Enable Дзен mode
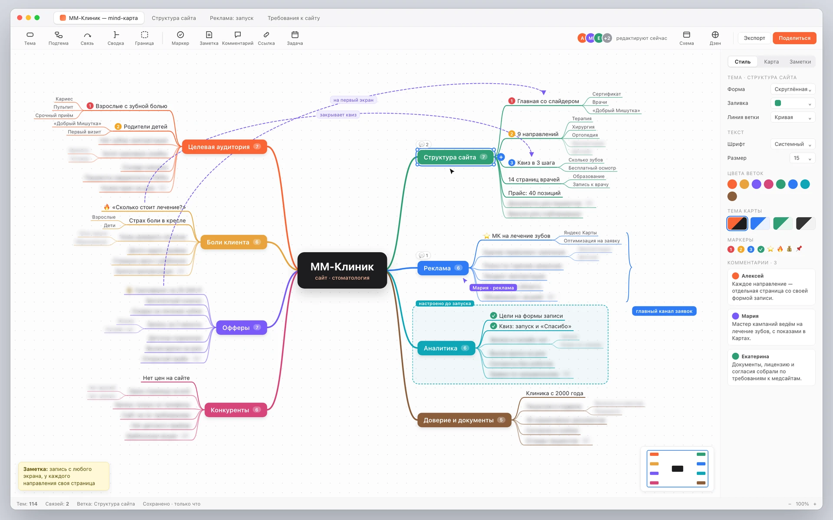This screenshot has width=833, height=520. pyautogui.click(x=715, y=38)
